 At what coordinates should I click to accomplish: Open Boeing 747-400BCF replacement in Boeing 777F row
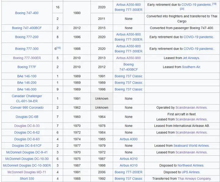pos(129,67)
